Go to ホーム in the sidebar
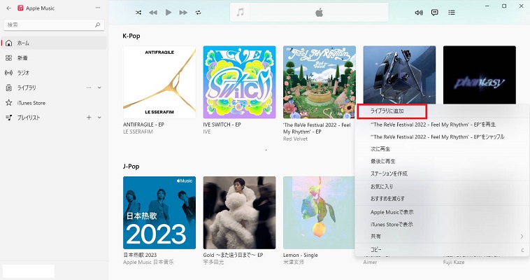This screenshot has width=530, height=280. point(54,43)
